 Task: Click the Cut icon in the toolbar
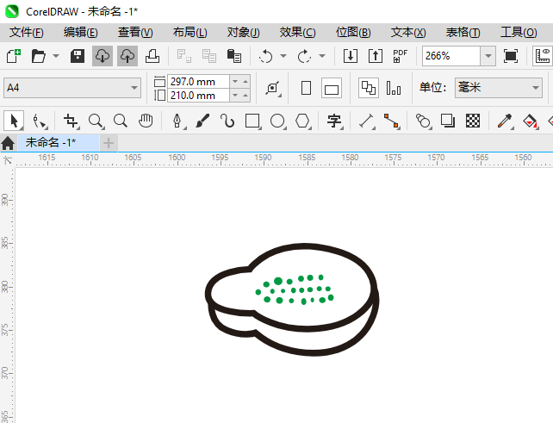(184, 56)
